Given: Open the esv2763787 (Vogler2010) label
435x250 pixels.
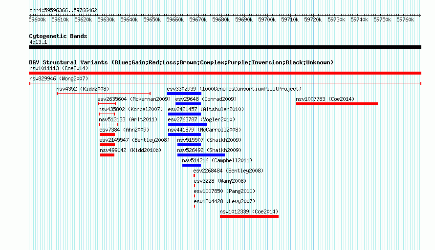Looking at the screenshot, I should pyautogui.click(x=201, y=119).
